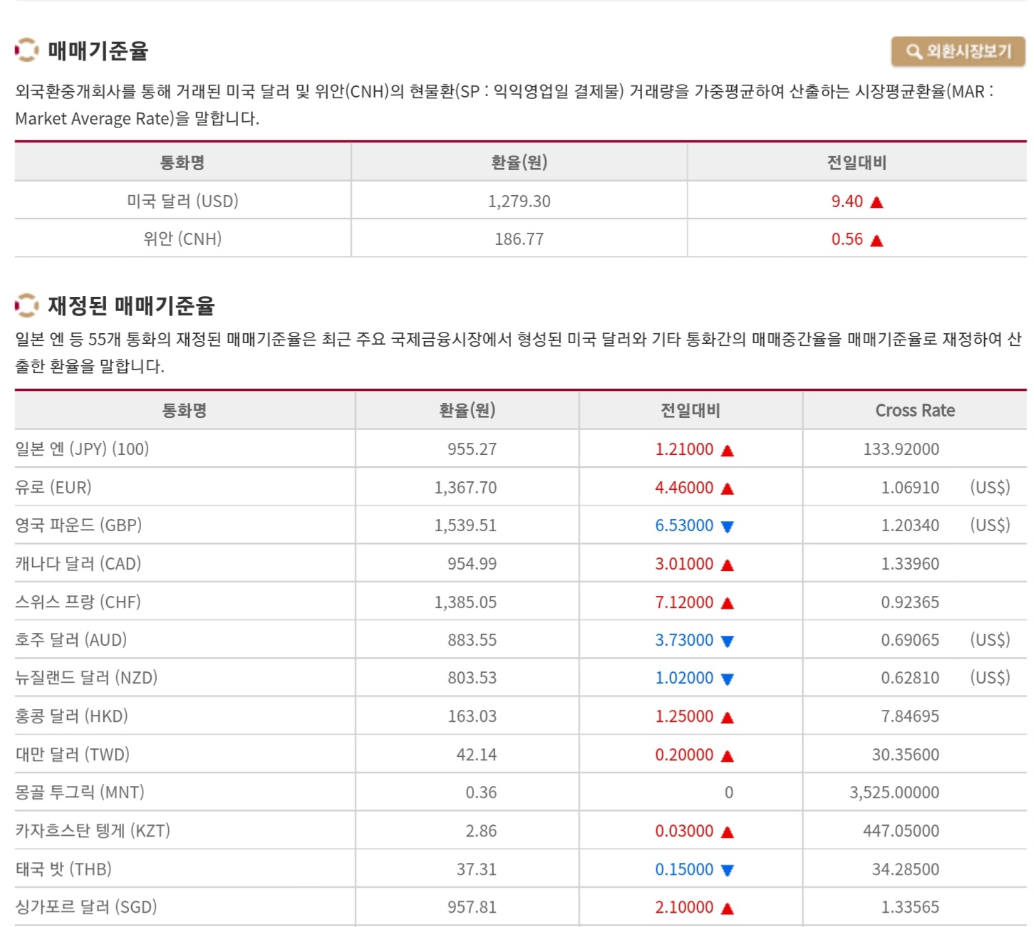Click EUR cross rate 1.06910
The width and height of the screenshot is (1034, 927).
pos(910,488)
